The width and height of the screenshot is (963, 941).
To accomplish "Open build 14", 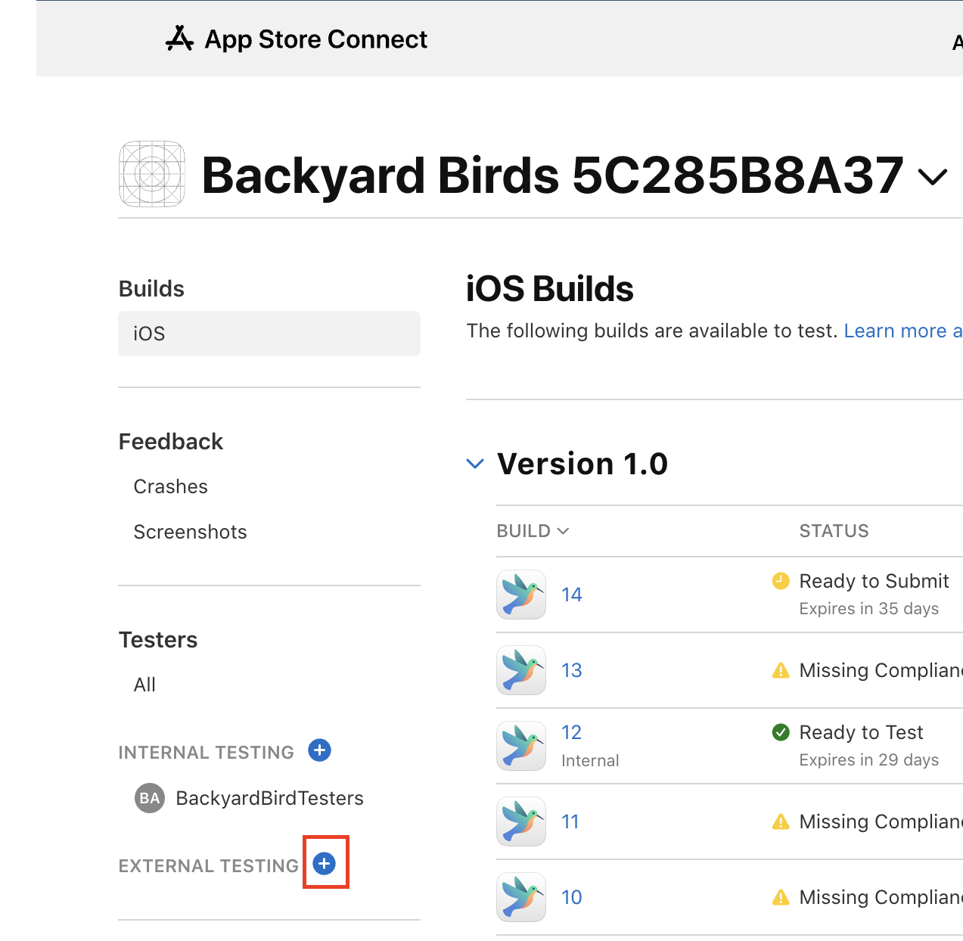I will click(x=572, y=595).
